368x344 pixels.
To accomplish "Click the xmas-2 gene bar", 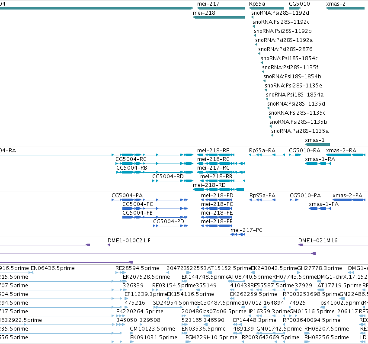I will [x=345, y=8].
